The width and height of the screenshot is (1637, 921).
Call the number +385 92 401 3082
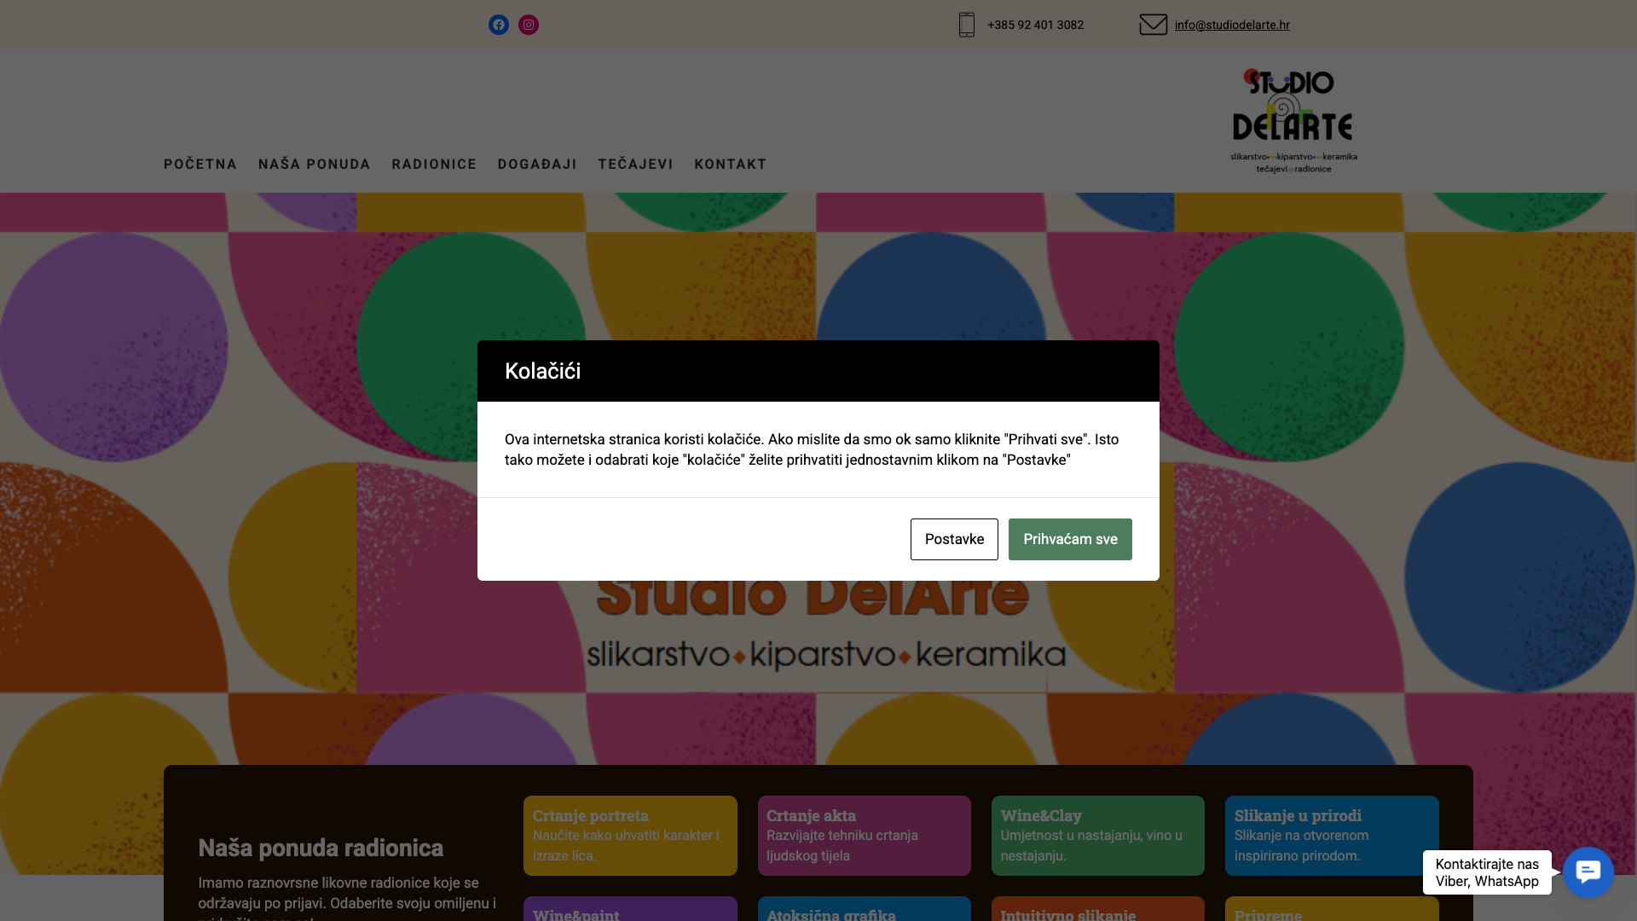[x=1035, y=25]
